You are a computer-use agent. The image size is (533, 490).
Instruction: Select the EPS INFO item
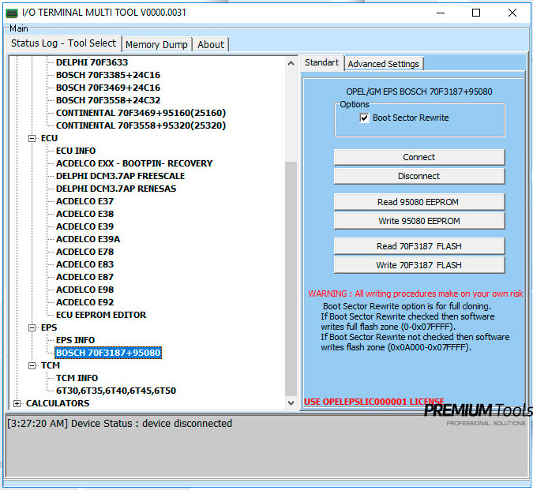coord(75,340)
